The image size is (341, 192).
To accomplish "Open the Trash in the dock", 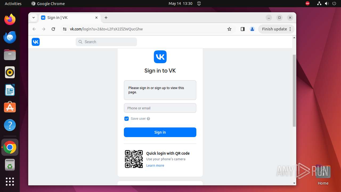I will [10, 165].
